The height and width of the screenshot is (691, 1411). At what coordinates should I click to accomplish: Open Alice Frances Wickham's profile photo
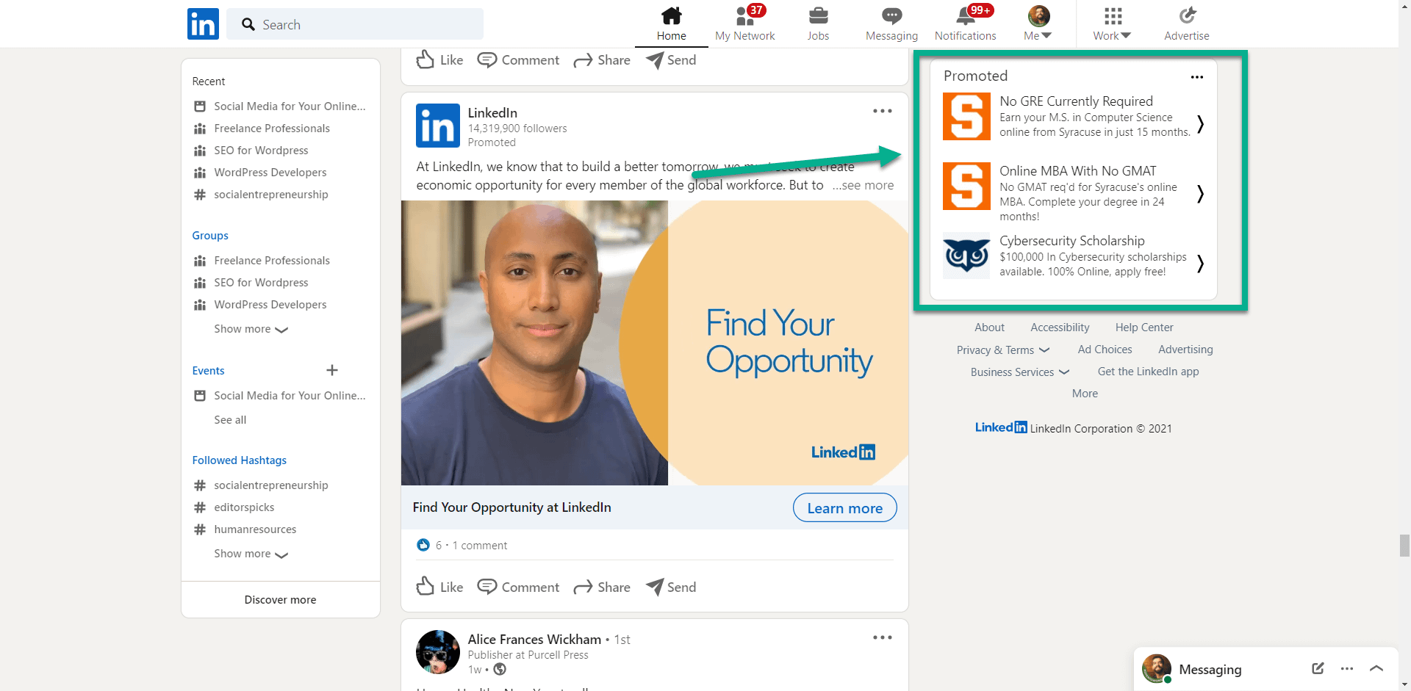(x=438, y=652)
